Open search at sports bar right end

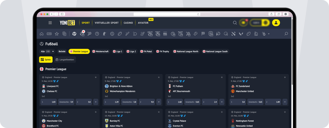pos(286,34)
